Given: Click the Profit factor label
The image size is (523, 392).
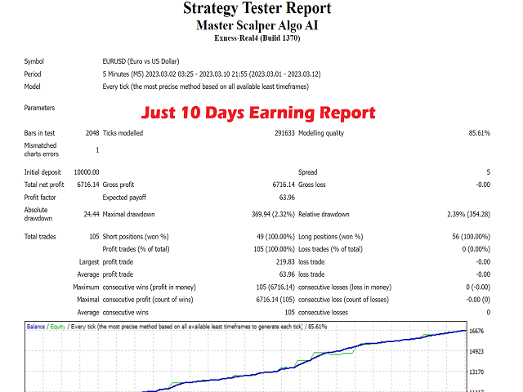Looking at the screenshot, I should click(40, 198).
